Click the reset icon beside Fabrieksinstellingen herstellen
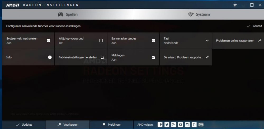This screenshot has width=264, height=129. click(102, 57)
